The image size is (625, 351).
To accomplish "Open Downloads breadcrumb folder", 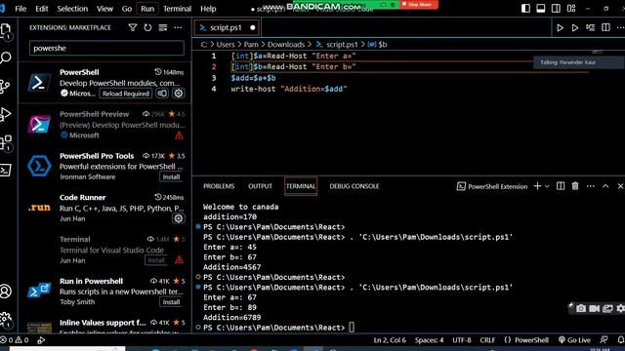I will coord(286,45).
